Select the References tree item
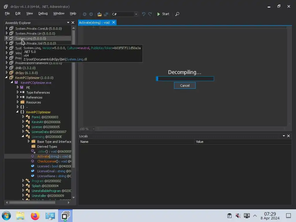The image size is (296, 222). pyautogui.click(x=34, y=97)
